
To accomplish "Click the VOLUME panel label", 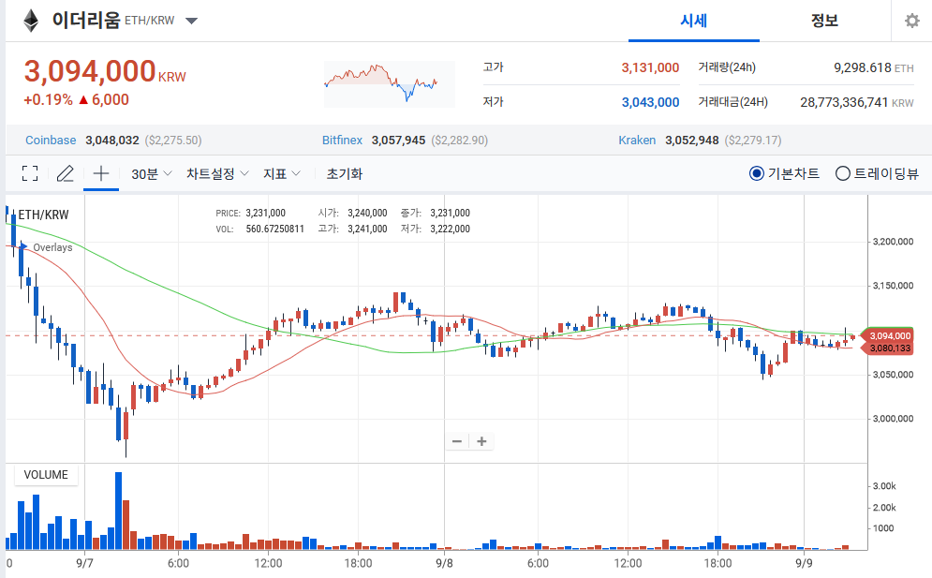I will [46, 475].
